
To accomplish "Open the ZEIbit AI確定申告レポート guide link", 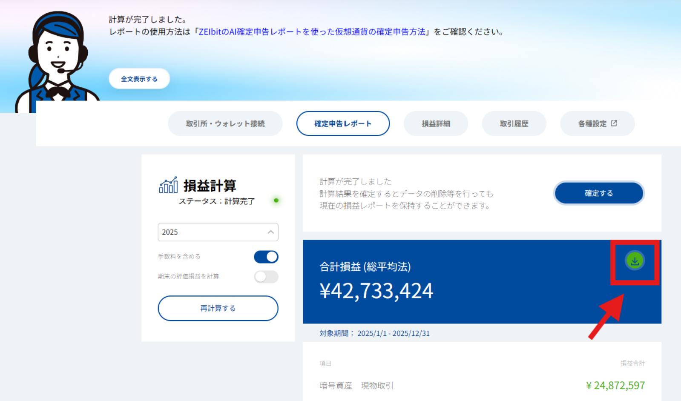I will (312, 32).
